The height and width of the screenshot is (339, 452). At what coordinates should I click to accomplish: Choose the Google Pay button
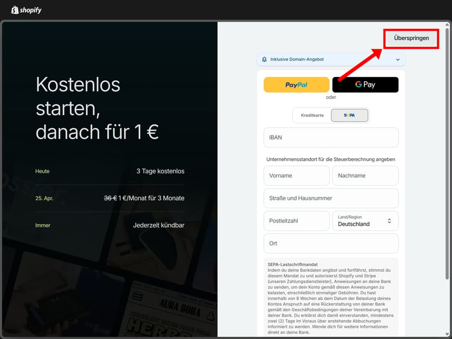(x=365, y=85)
